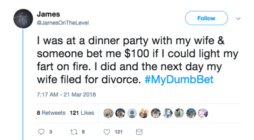Click the second liker avatar with sunglasses
The height and width of the screenshot is (140, 254).
(x=120, y=113)
